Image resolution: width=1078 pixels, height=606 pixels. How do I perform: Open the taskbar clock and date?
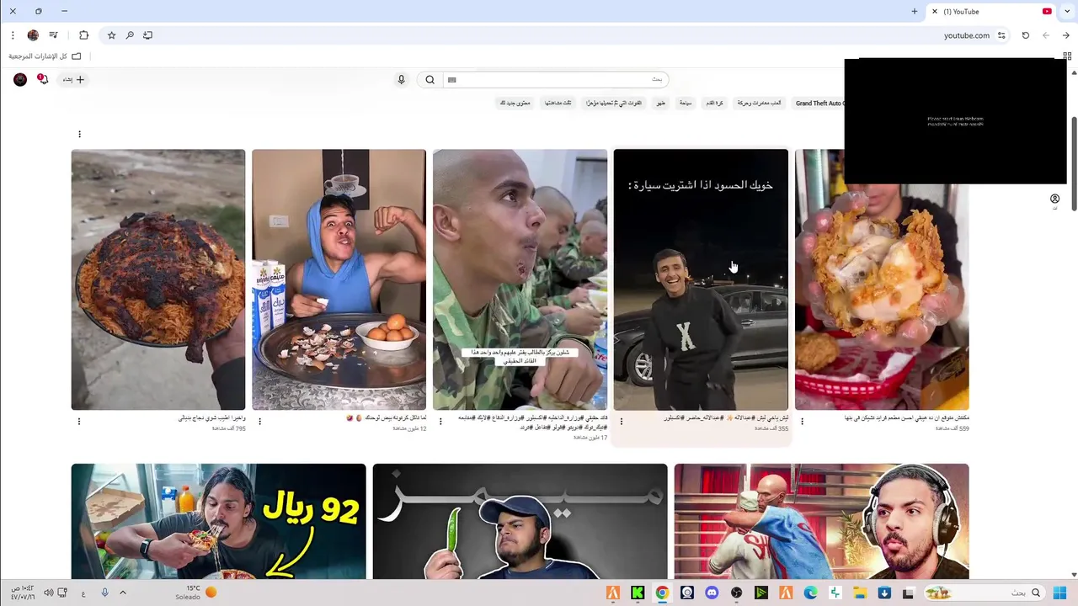click(x=22, y=593)
